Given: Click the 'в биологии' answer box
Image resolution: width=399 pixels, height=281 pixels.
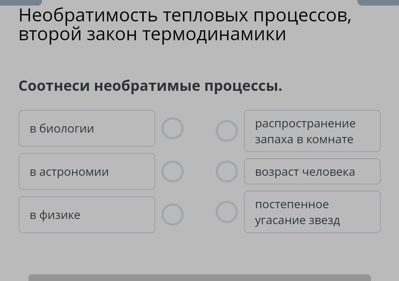Looking at the screenshot, I should coord(87,128).
